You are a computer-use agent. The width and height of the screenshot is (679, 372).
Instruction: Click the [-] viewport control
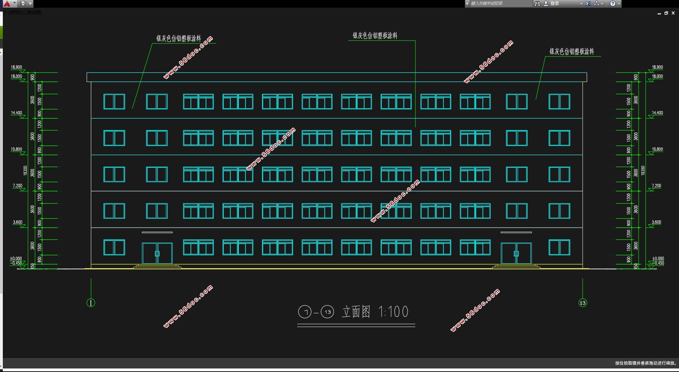7,13
